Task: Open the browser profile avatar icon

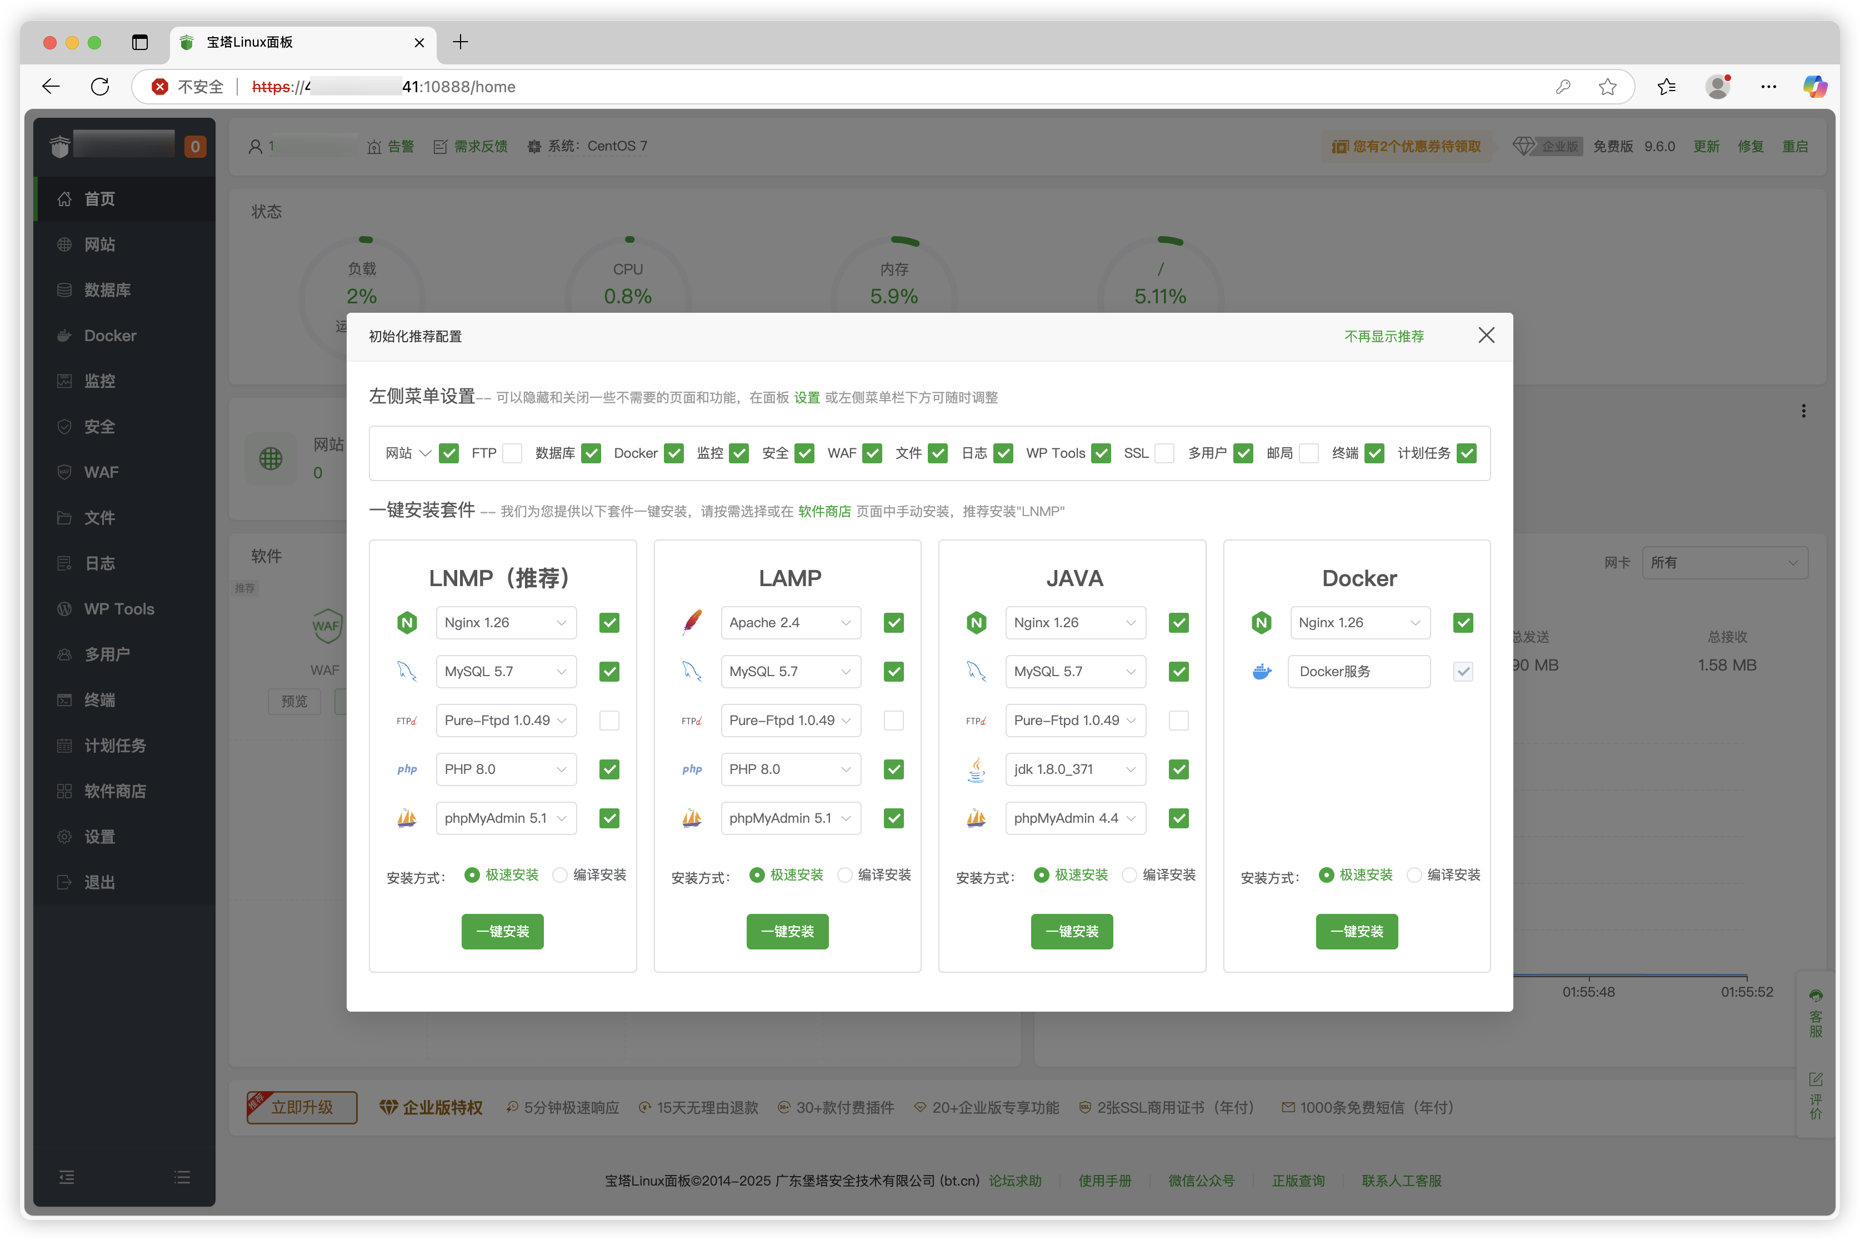Action: (x=1718, y=86)
